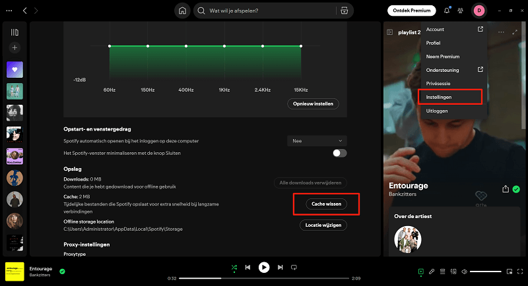Image resolution: width=528 pixels, height=286 pixels.
Task: Expand the now playing view to fullscreen
Action: click(x=515, y=32)
